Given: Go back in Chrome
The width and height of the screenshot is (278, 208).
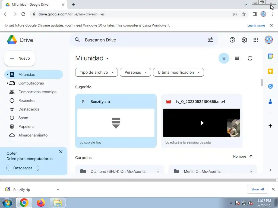Looking at the screenshot, I should (6, 14).
